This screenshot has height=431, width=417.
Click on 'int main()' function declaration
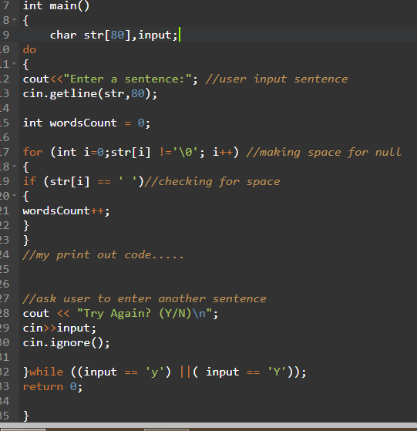coord(56,5)
